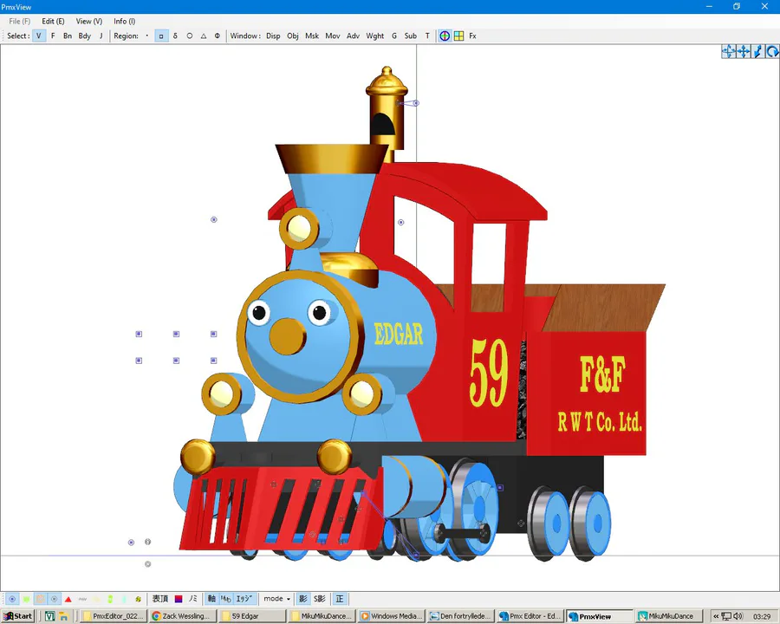The image size is (780, 624).
Task: Toggle the ノミ display option
Action: [x=193, y=599]
